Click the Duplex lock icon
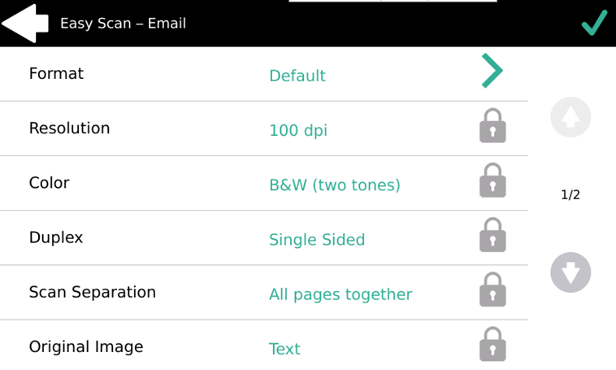 (x=492, y=235)
